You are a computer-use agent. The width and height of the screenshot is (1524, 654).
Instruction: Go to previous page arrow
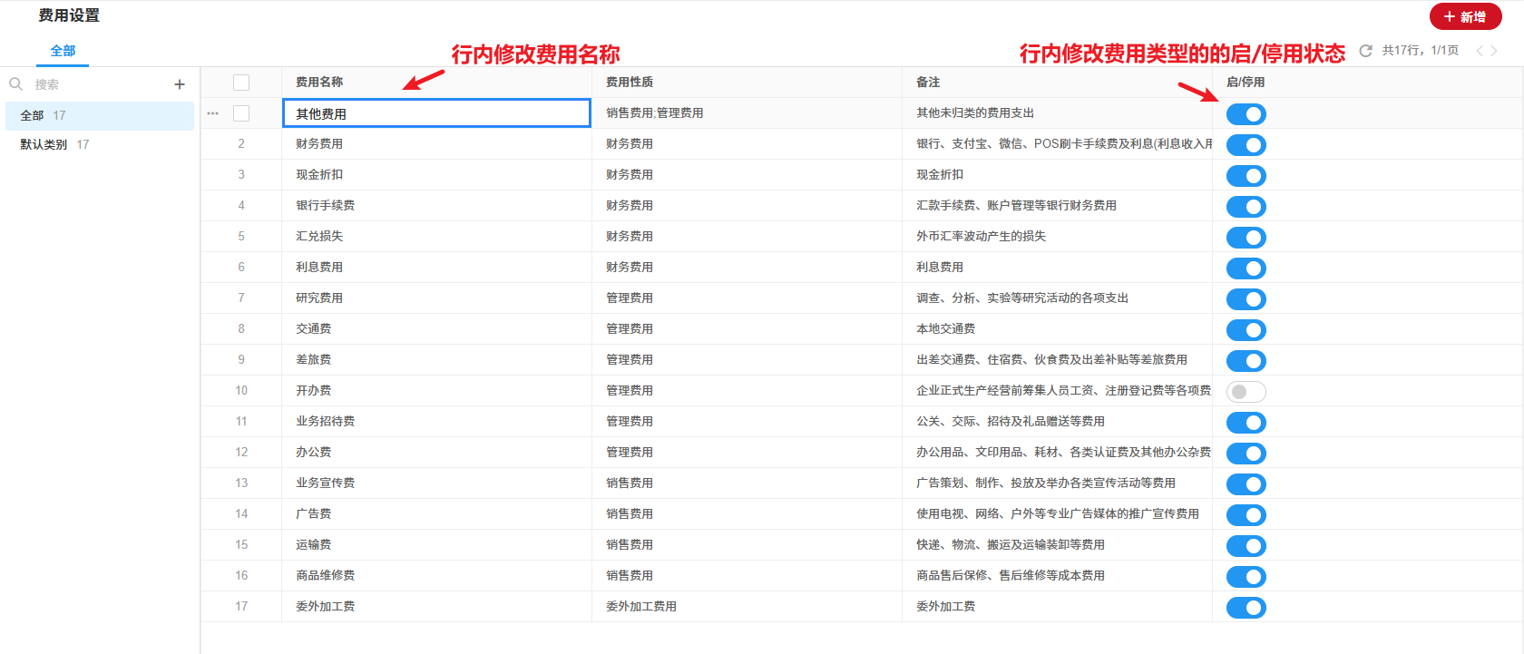(1480, 51)
